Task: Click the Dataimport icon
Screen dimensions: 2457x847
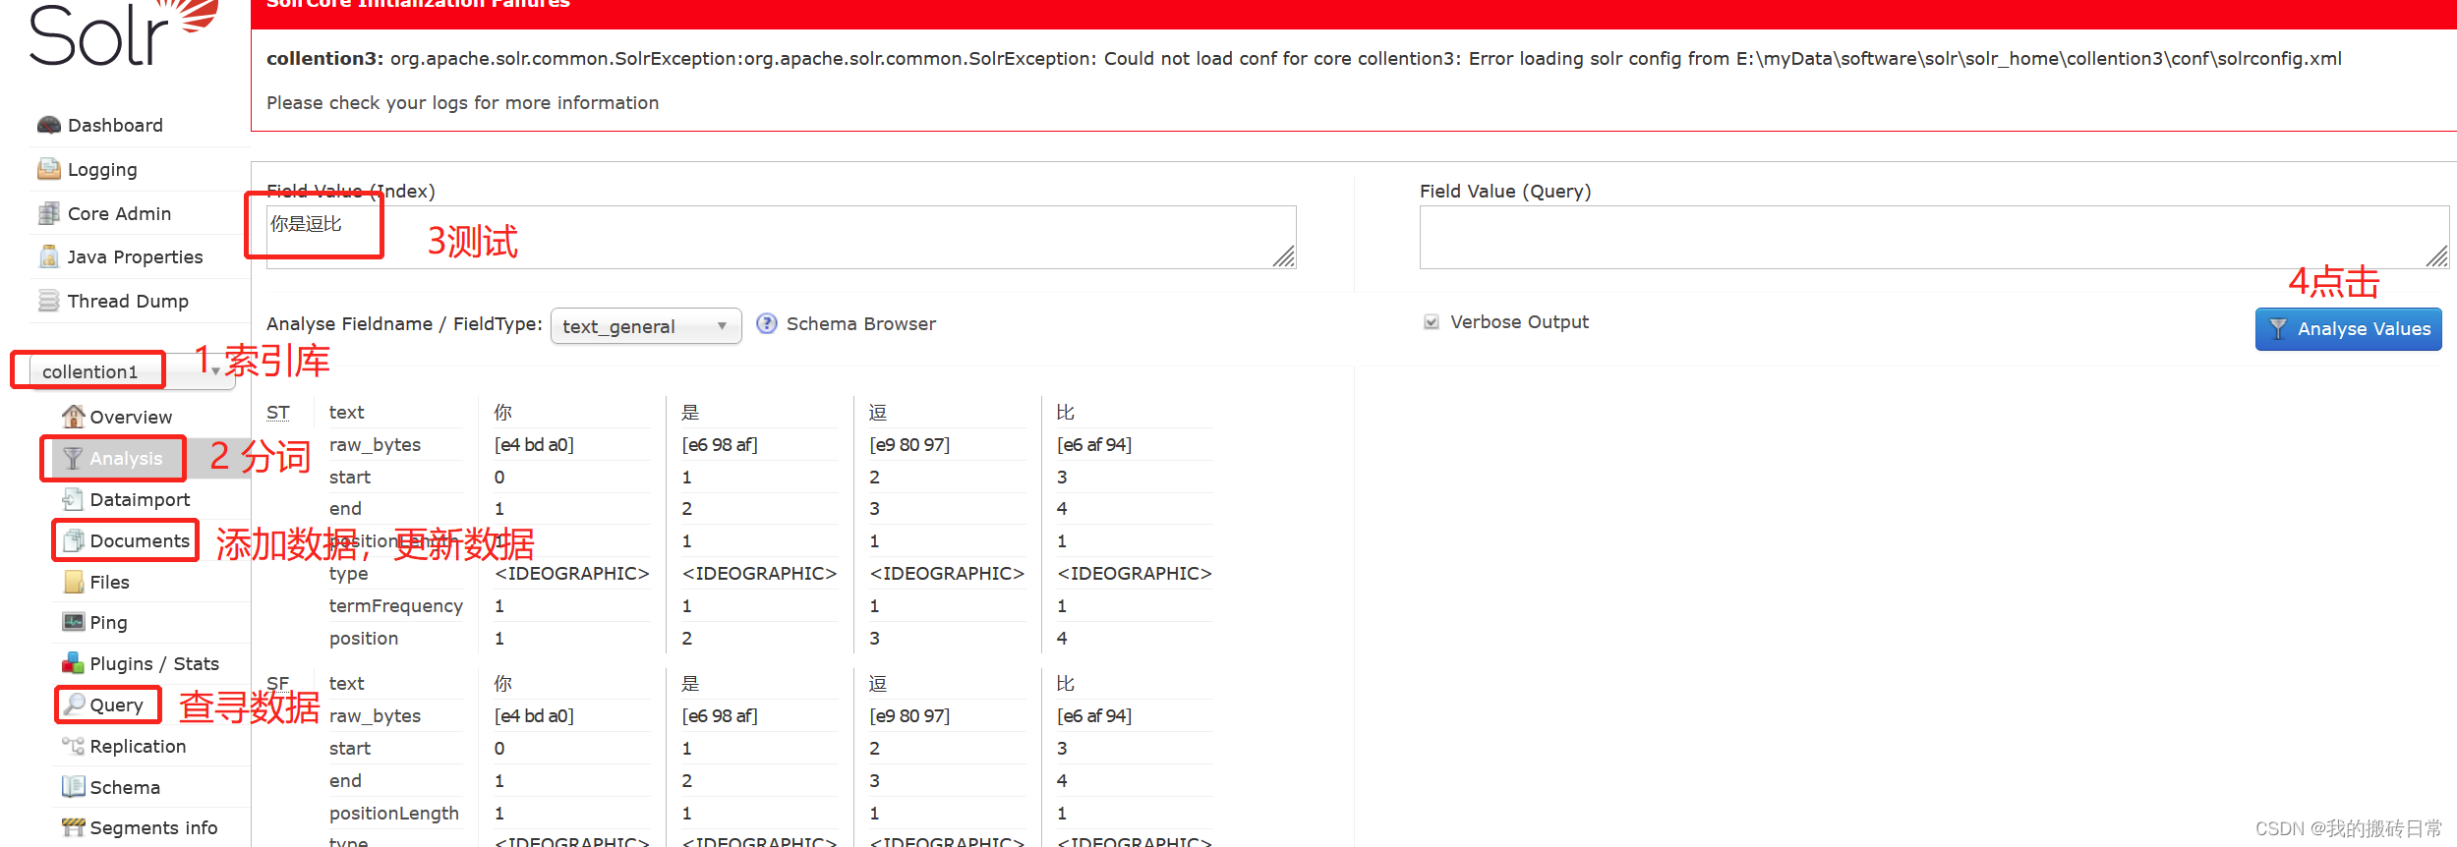Action: (x=73, y=499)
